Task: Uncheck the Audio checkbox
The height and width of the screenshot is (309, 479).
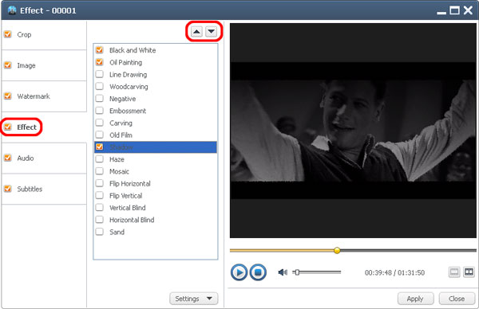Action: (8, 158)
